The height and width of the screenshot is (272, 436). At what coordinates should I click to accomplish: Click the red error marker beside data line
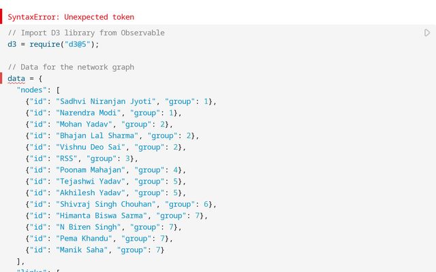(2, 78)
